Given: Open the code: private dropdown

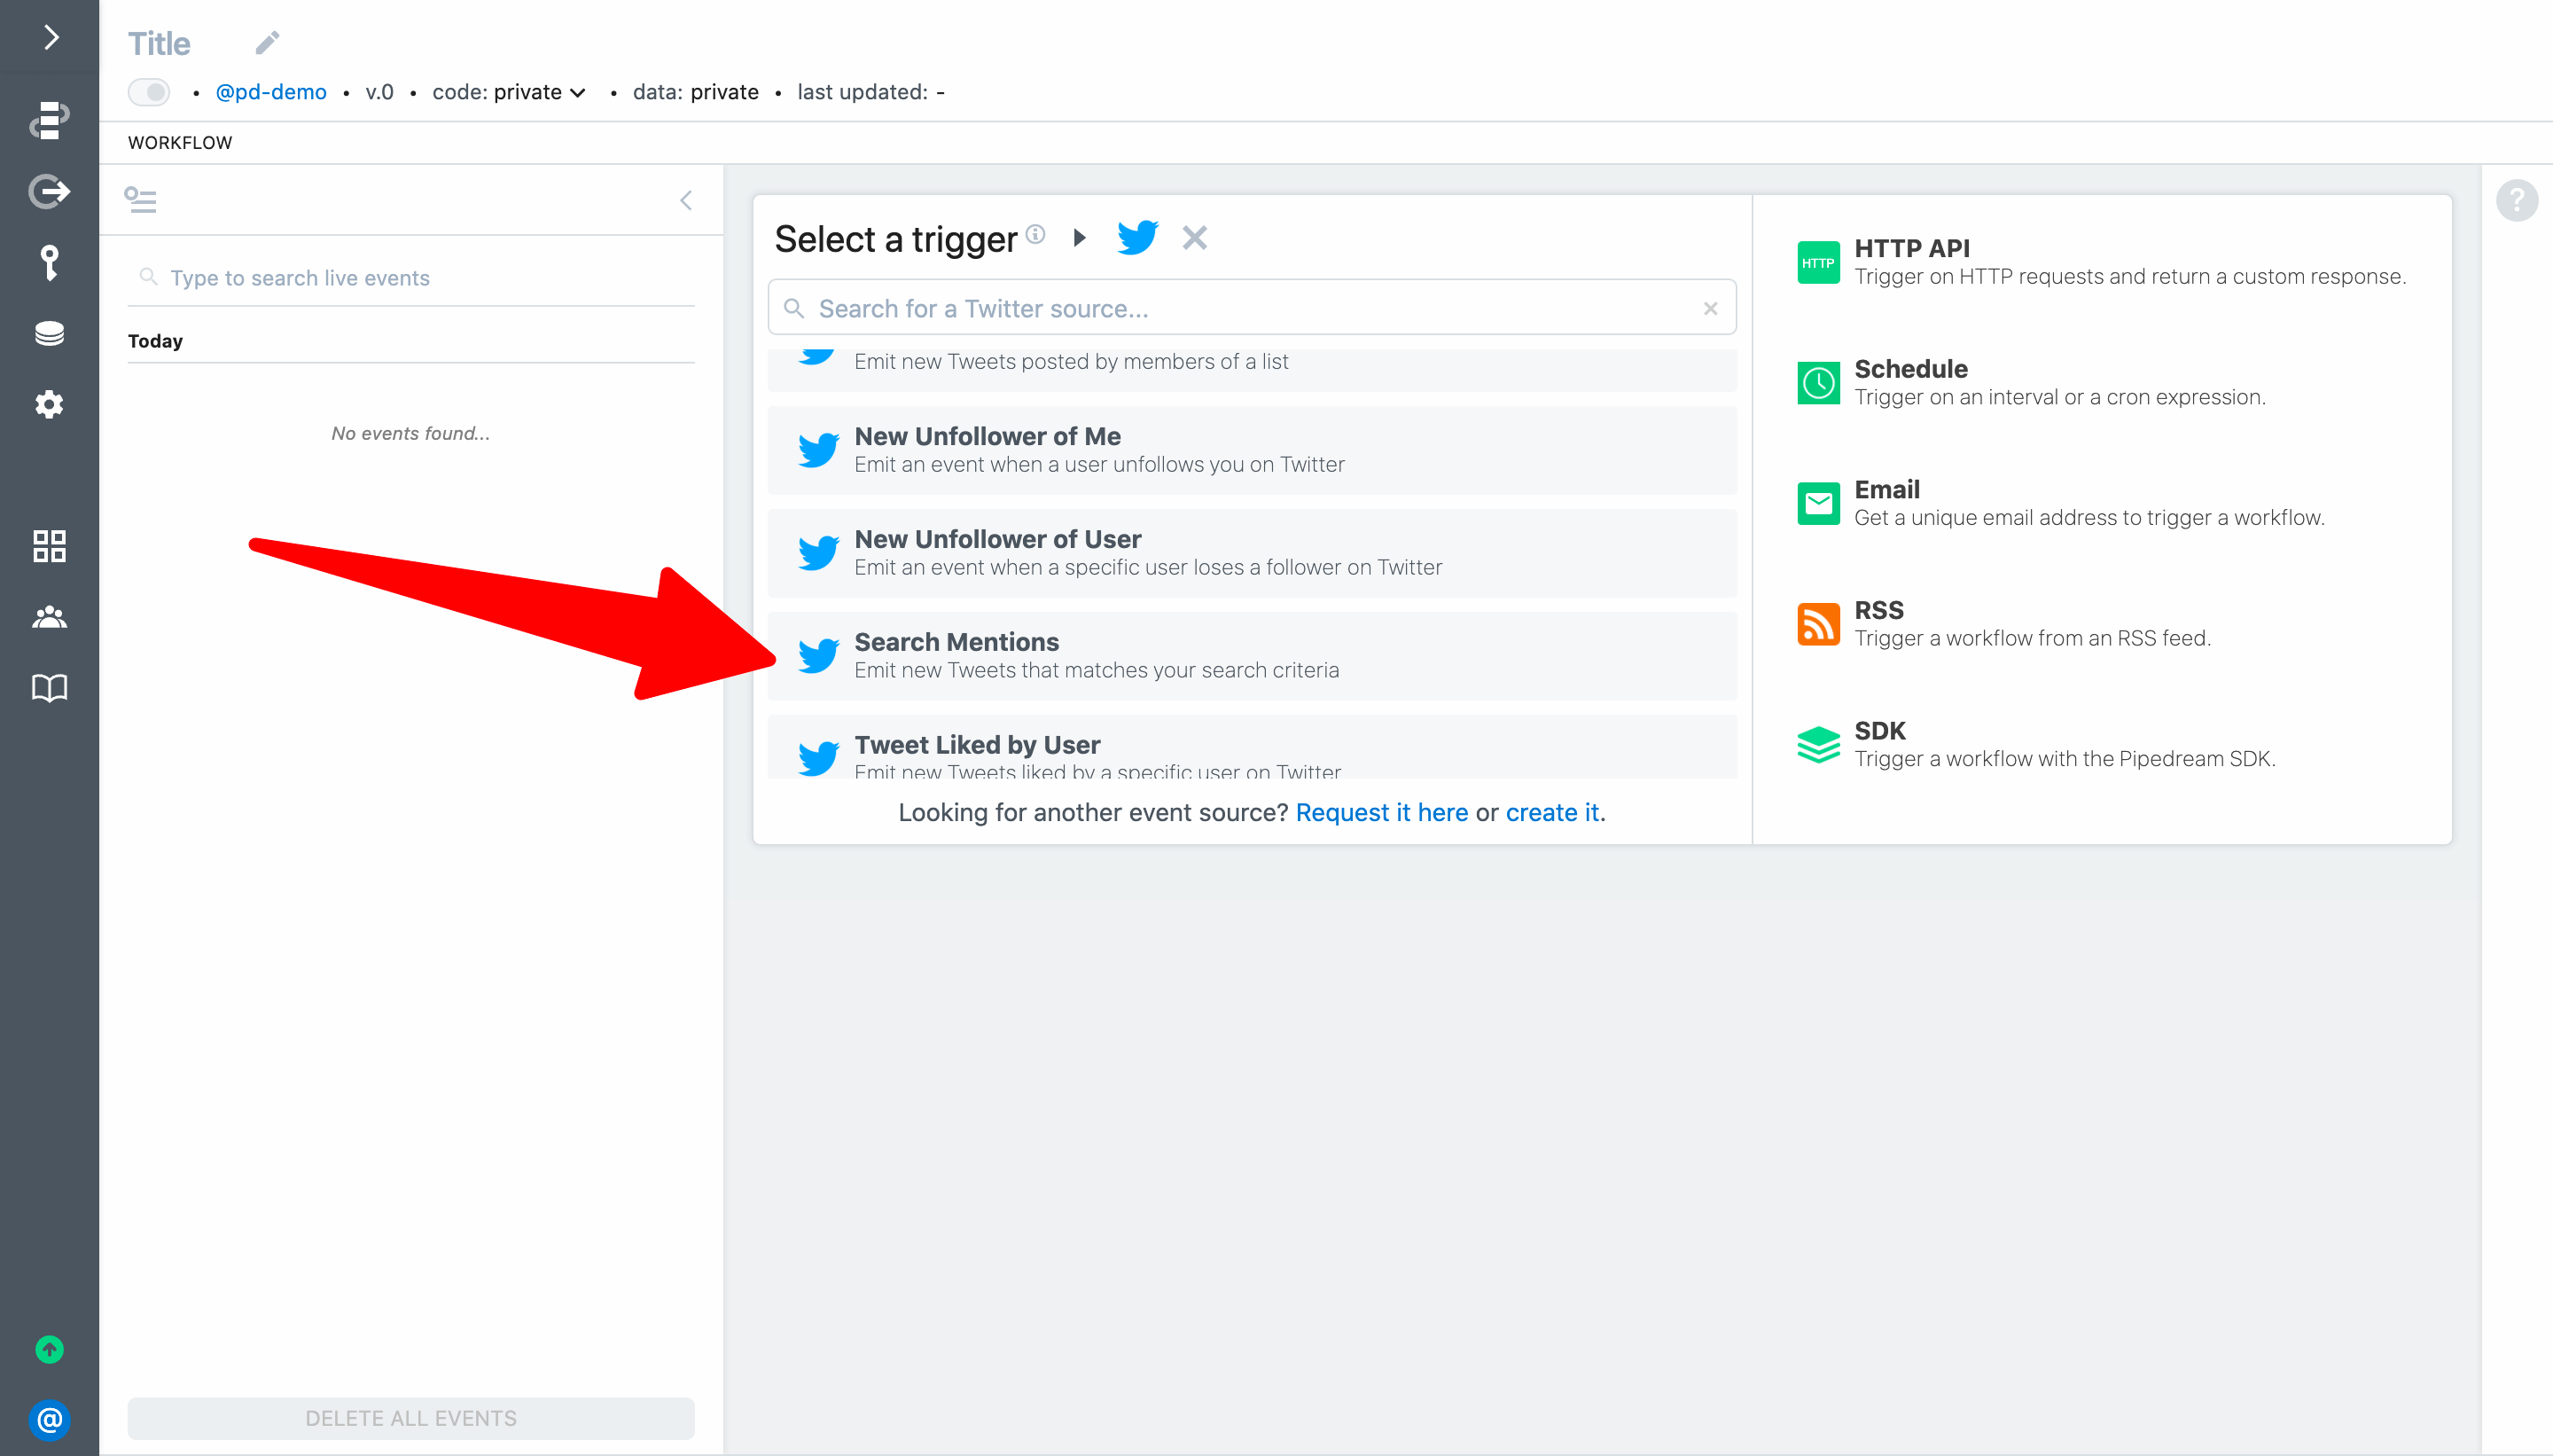Looking at the screenshot, I should (x=509, y=92).
